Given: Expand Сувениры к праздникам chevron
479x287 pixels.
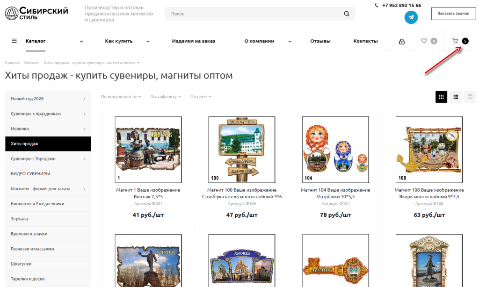Looking at the screenshot, I should [84, 114].
